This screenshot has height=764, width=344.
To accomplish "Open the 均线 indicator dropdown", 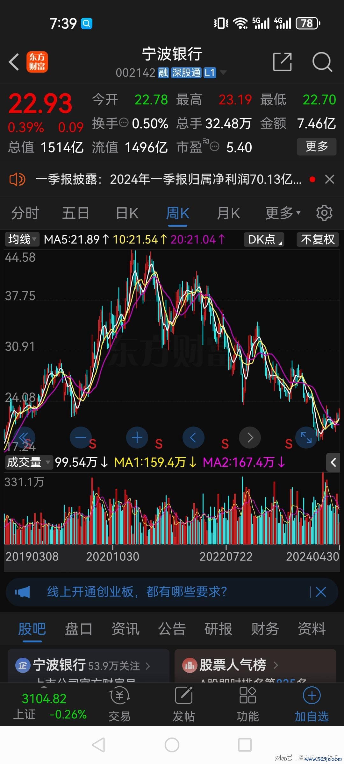I will click(22, 239).
